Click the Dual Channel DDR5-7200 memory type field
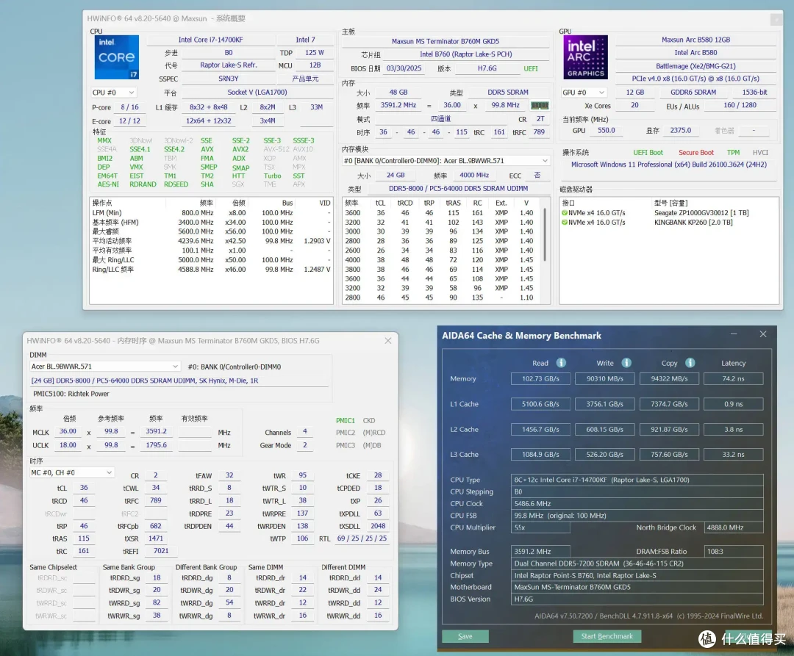794x656 pixels. click(637, 563)
